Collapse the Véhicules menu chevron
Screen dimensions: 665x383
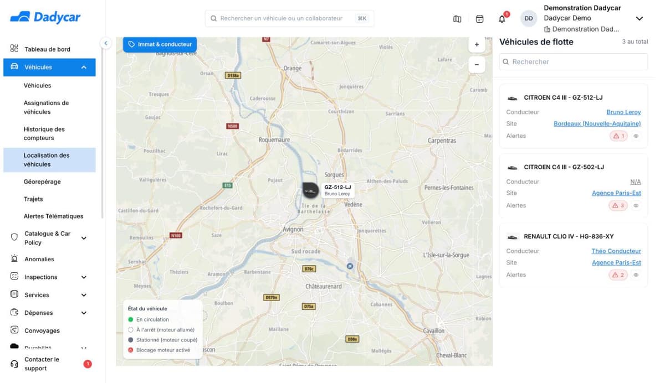(x=84, y=67)
